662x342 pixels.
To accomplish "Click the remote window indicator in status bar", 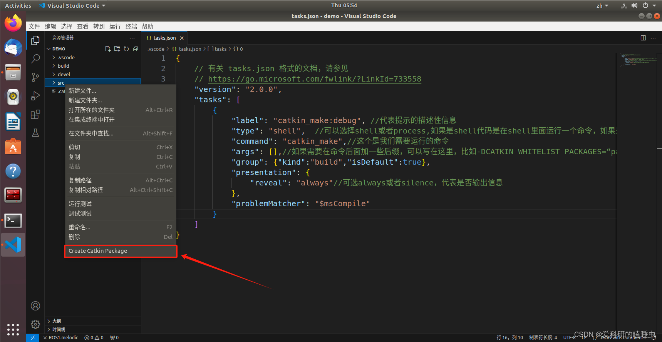I will pyautogui.click(x=33, y=338).
